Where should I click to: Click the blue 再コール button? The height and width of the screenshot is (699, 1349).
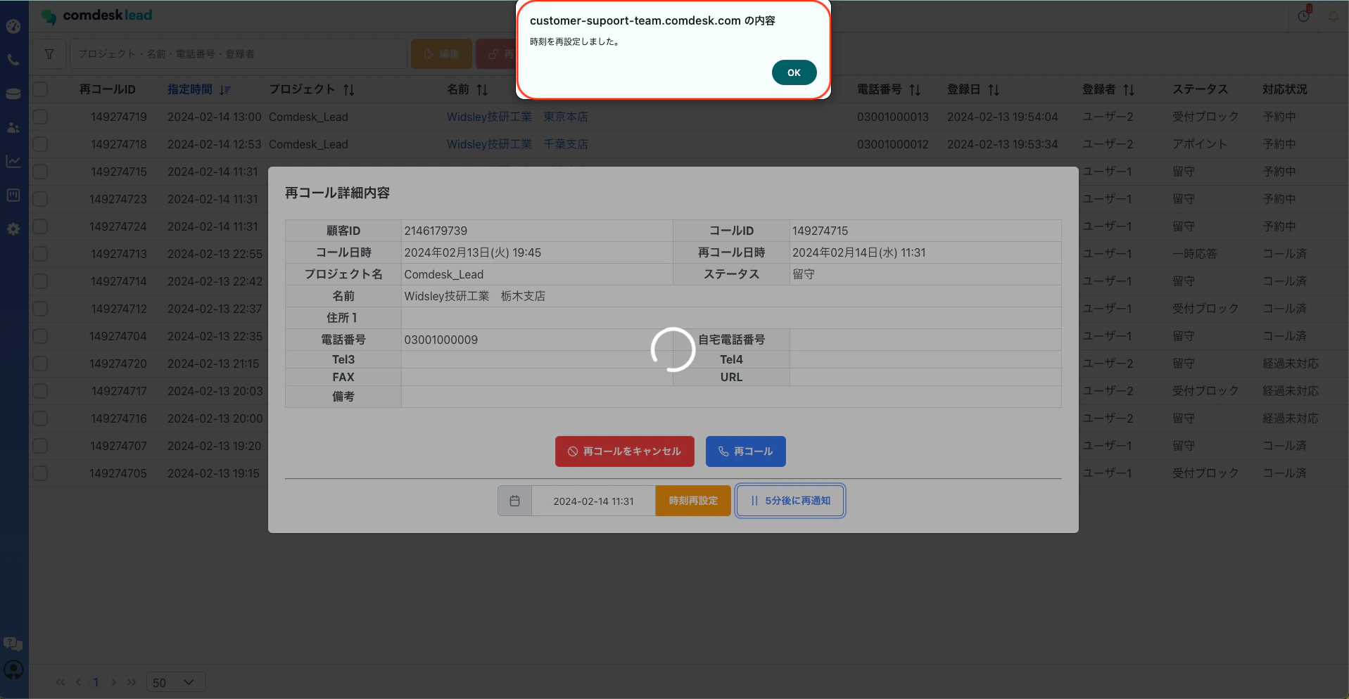746,451
